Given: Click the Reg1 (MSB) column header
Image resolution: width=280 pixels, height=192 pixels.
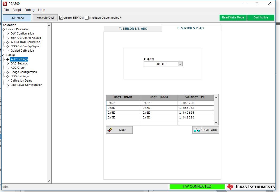Looking at the screenshot, I should (x=123, y=97).
